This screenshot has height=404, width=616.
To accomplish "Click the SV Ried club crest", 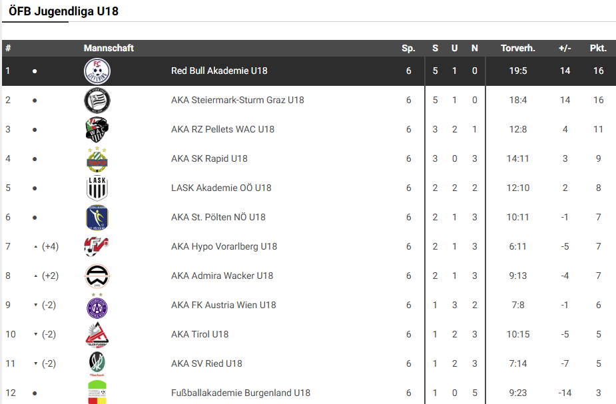I will (x=97, y=364).
